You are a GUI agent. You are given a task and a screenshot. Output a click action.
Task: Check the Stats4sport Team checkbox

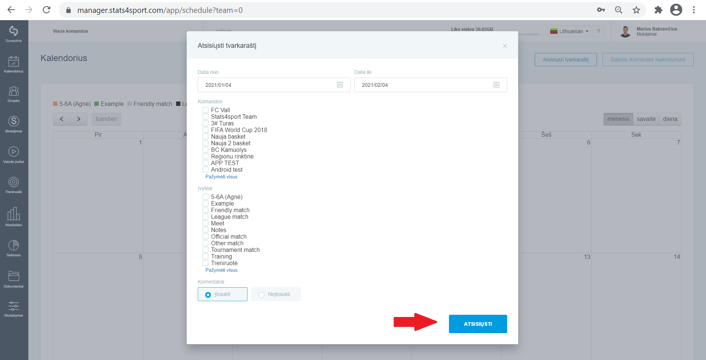pos(206,117)
